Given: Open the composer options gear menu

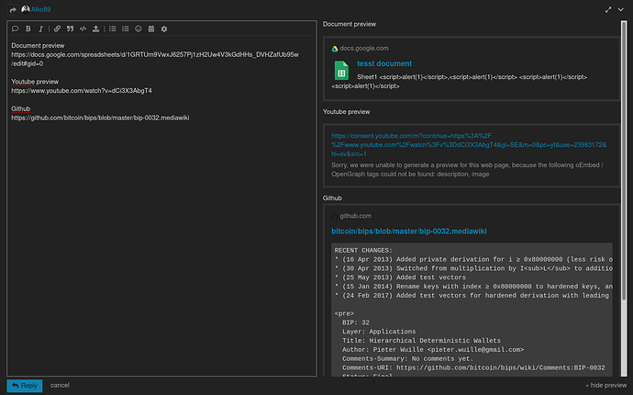Looking at the screenshot, I should point(164,28).
